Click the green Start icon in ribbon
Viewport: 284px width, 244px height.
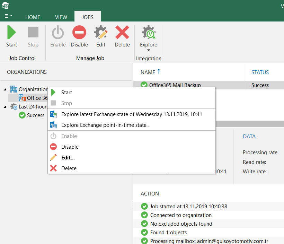click(x=11, y=33)
